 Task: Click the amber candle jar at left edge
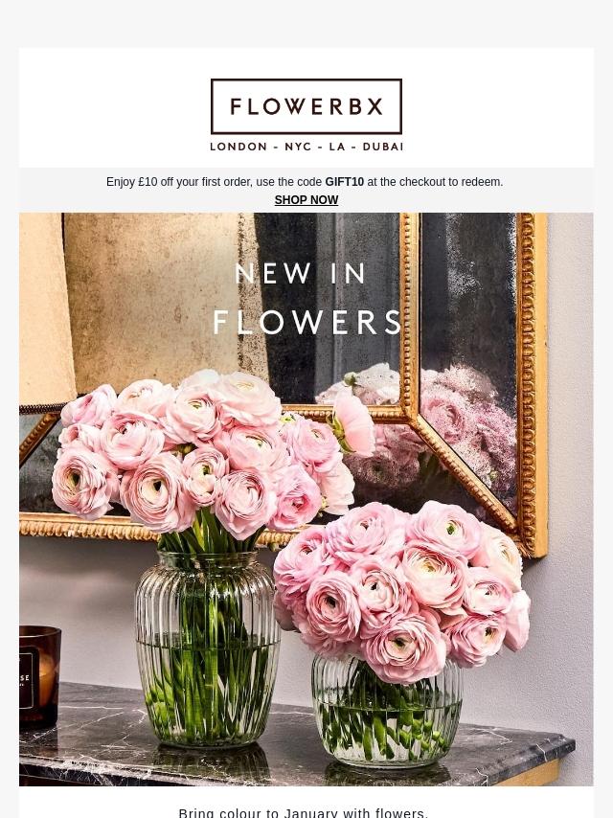[39, 676]
